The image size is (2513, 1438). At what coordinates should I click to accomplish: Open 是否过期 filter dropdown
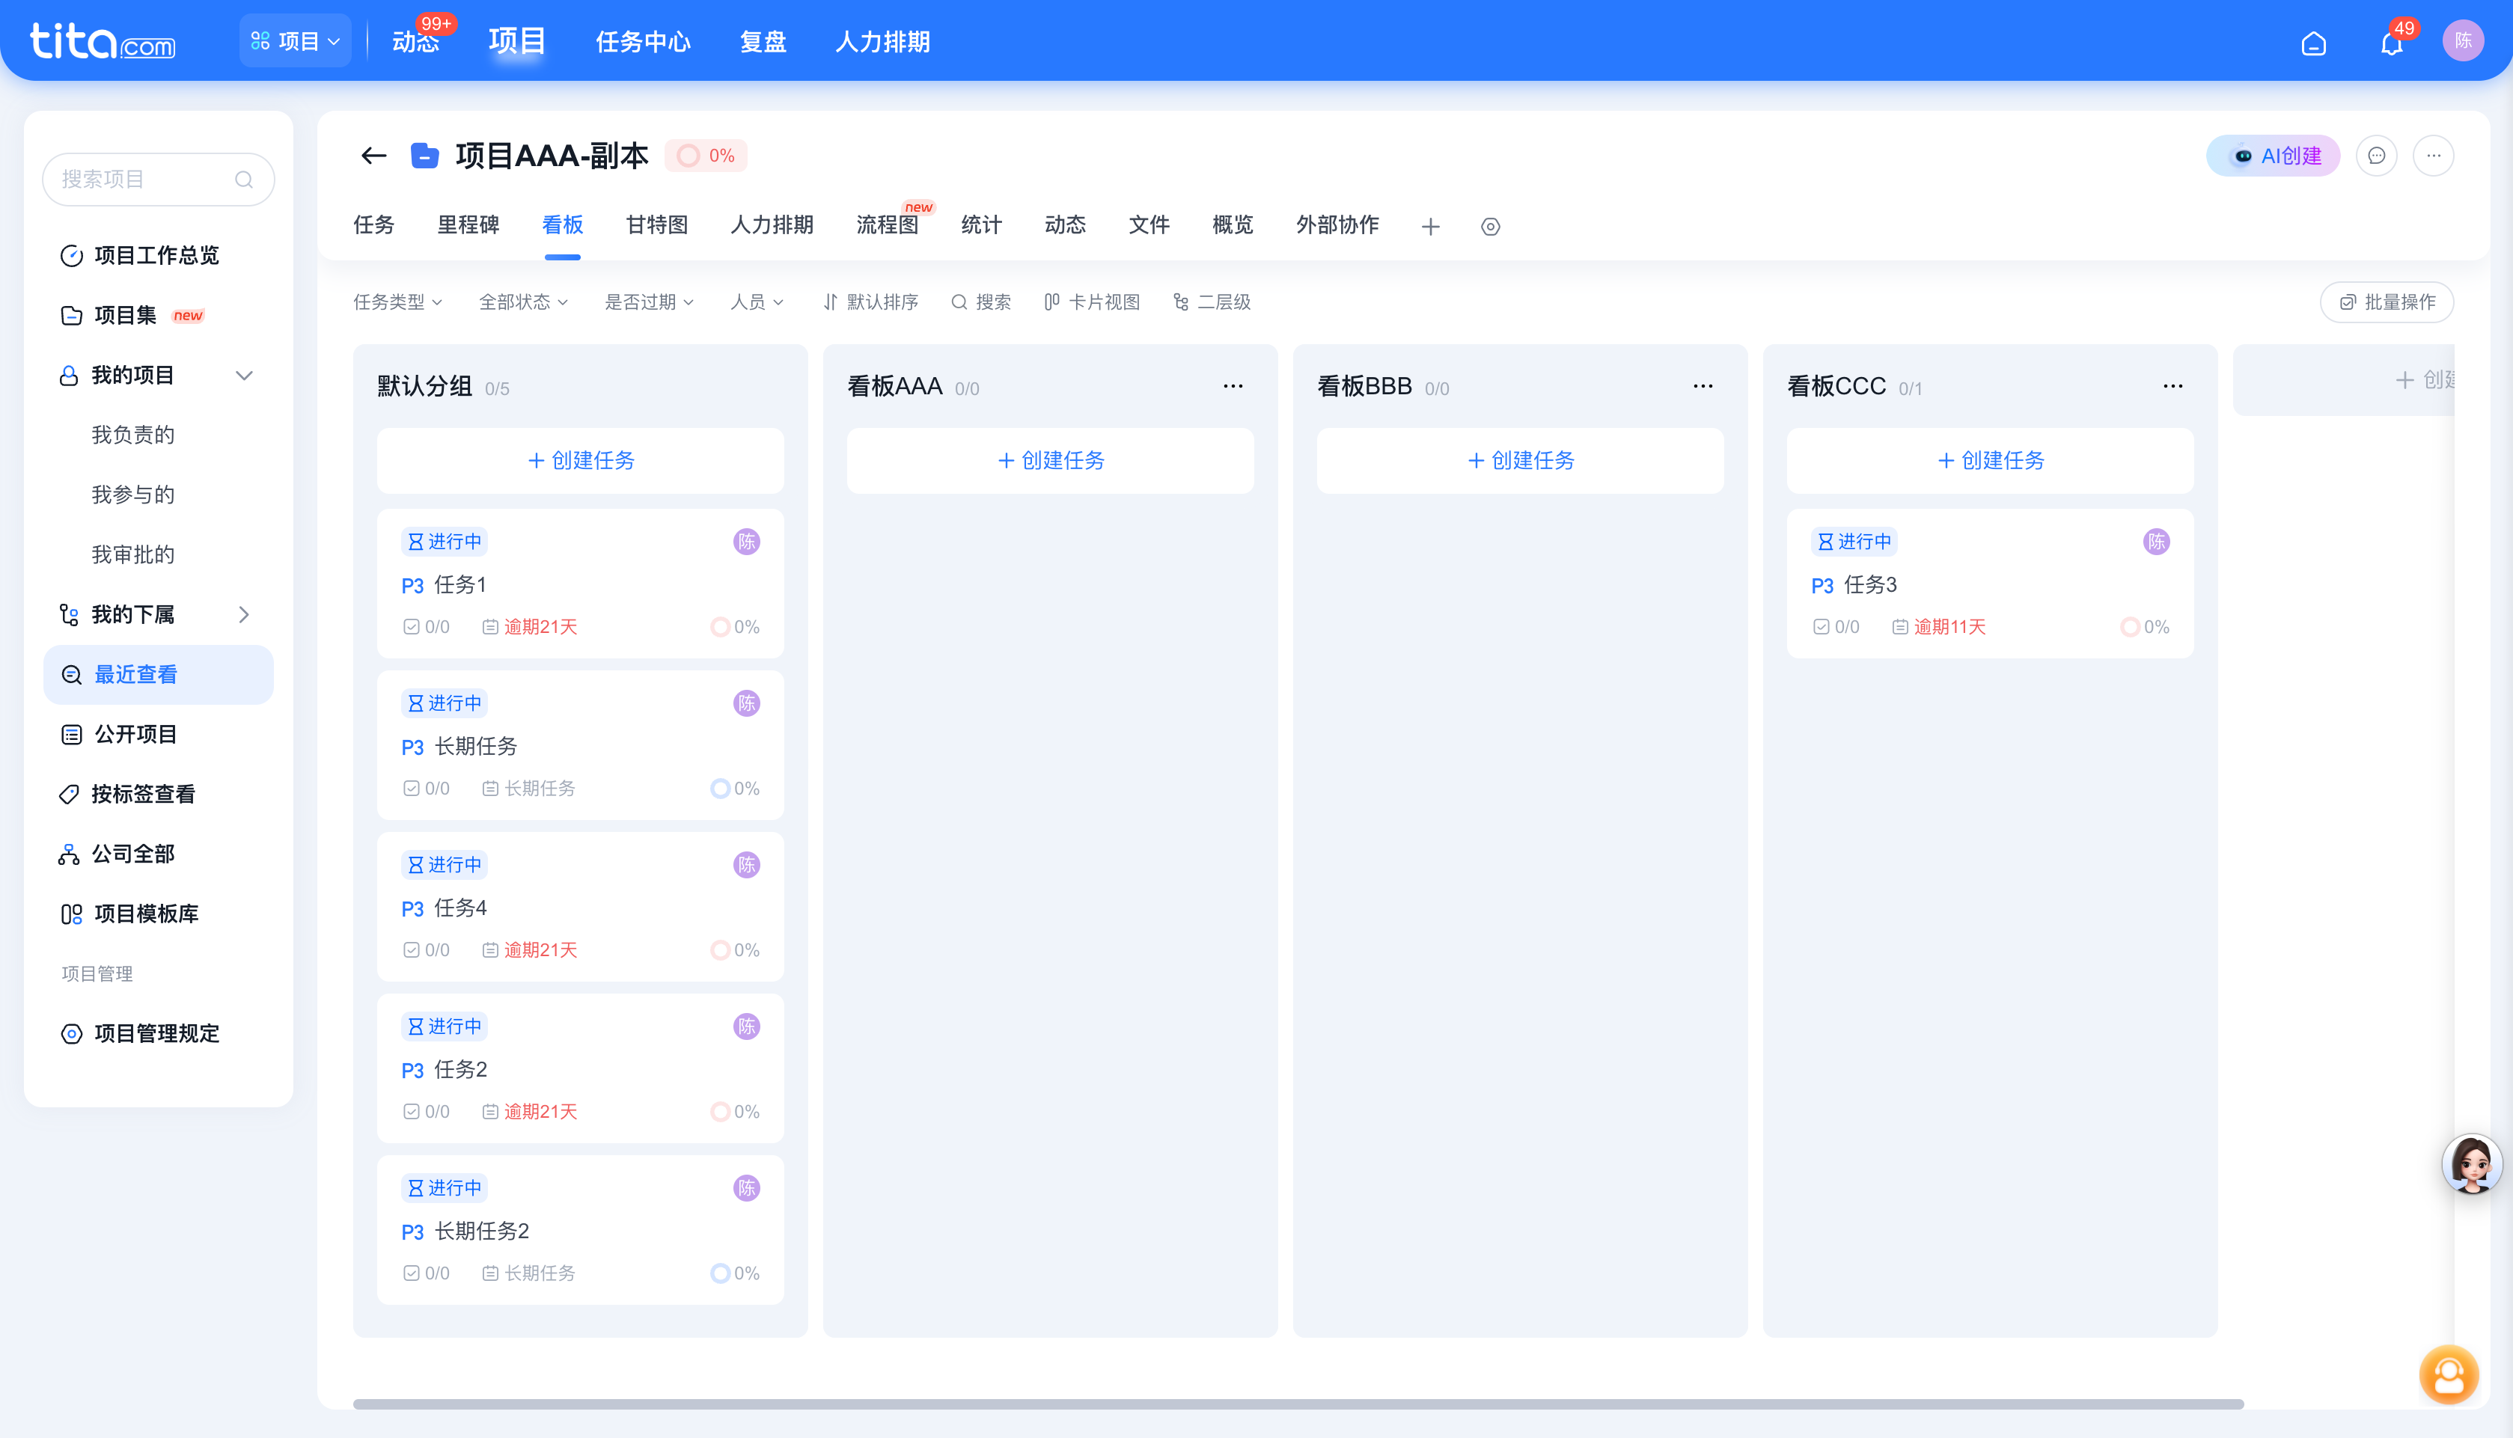[649, 302]
